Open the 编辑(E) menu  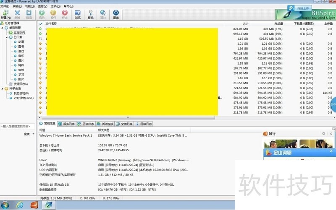[x=17, y=6]
